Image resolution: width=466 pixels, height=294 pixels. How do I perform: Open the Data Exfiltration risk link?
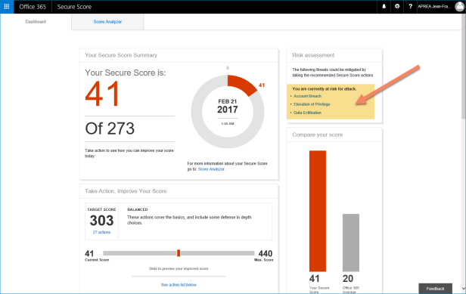(x=307, y=113)
